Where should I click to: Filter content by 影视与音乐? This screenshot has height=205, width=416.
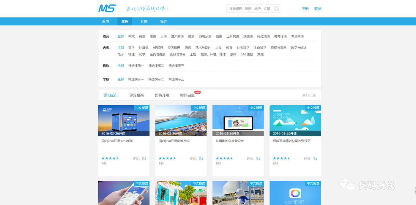278,47
